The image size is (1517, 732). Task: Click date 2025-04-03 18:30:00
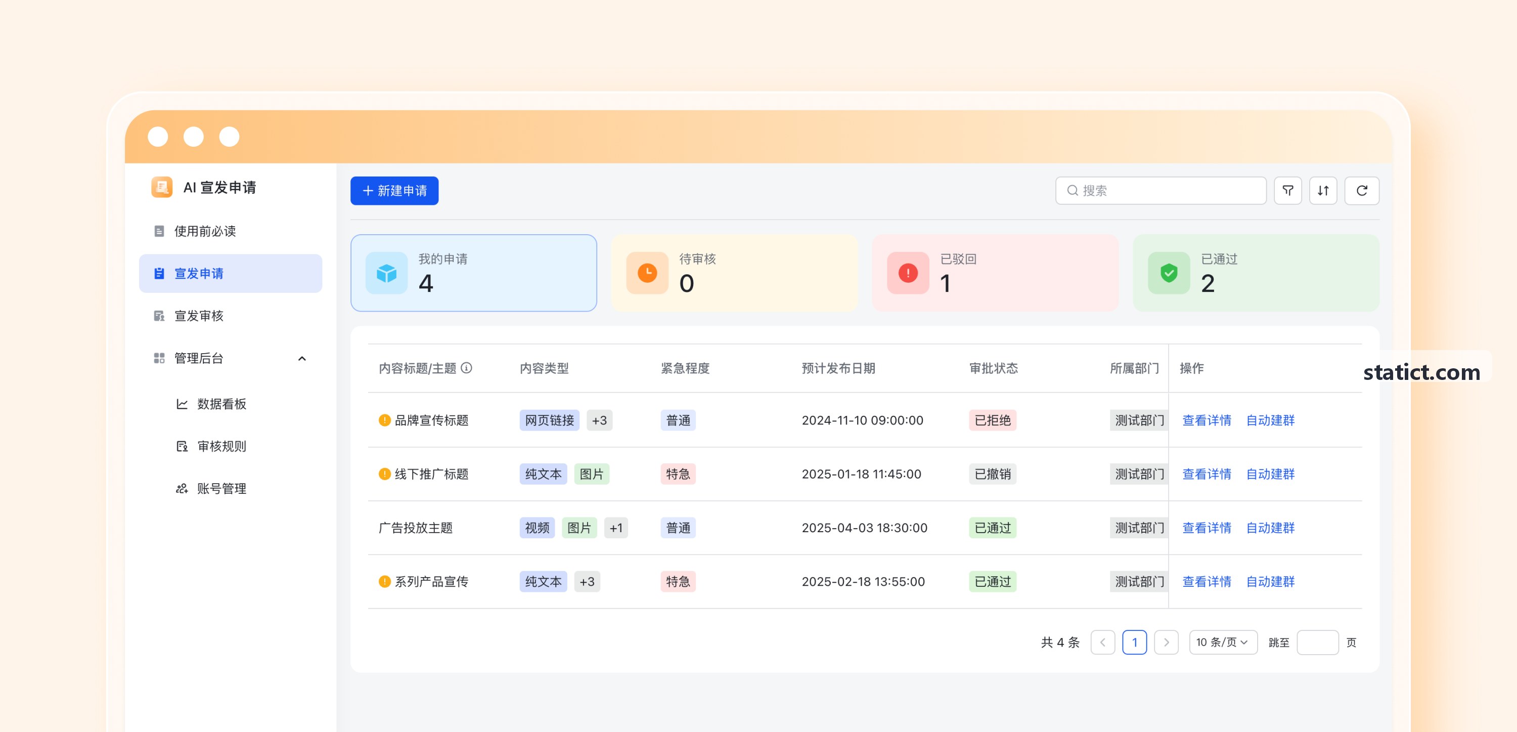[864, 528]
